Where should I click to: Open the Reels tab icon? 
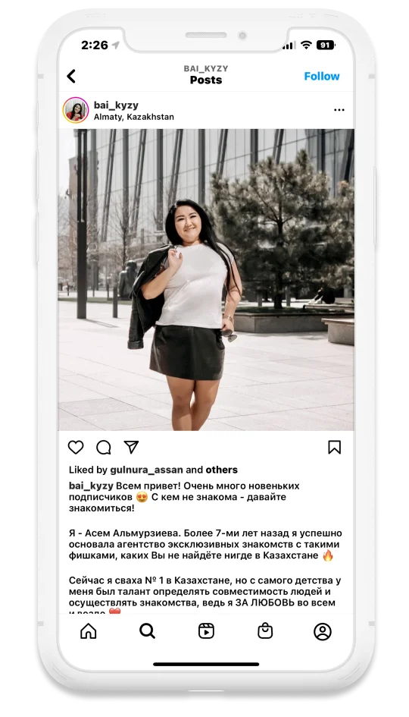click(206, 631)
